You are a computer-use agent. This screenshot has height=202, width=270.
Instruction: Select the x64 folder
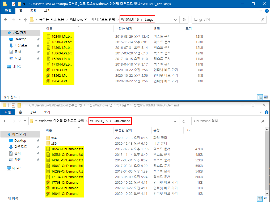tap(54, 138)
